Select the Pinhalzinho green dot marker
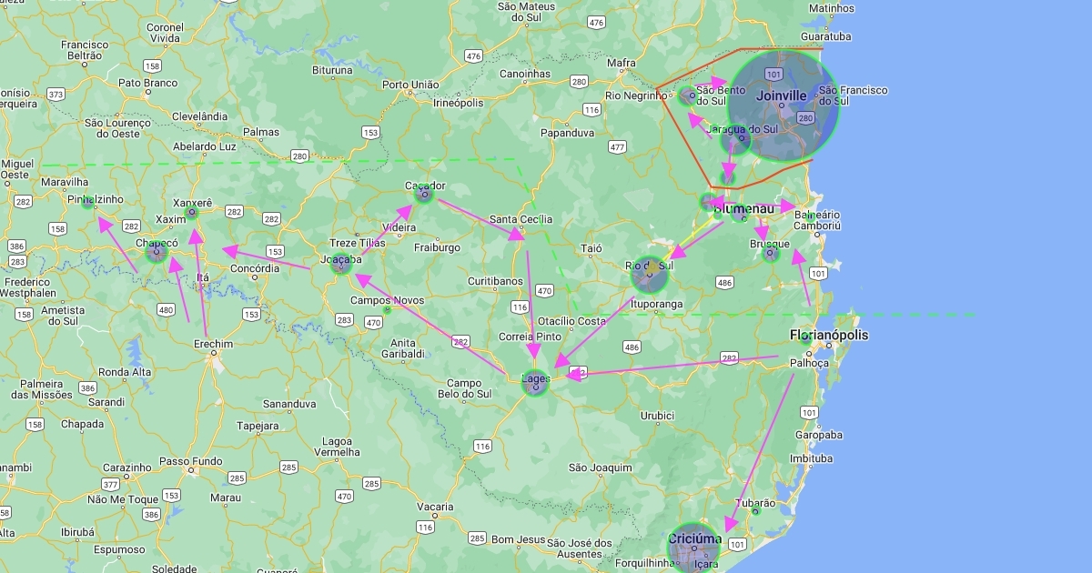The image size is (1092, 573). coord(88,203)
